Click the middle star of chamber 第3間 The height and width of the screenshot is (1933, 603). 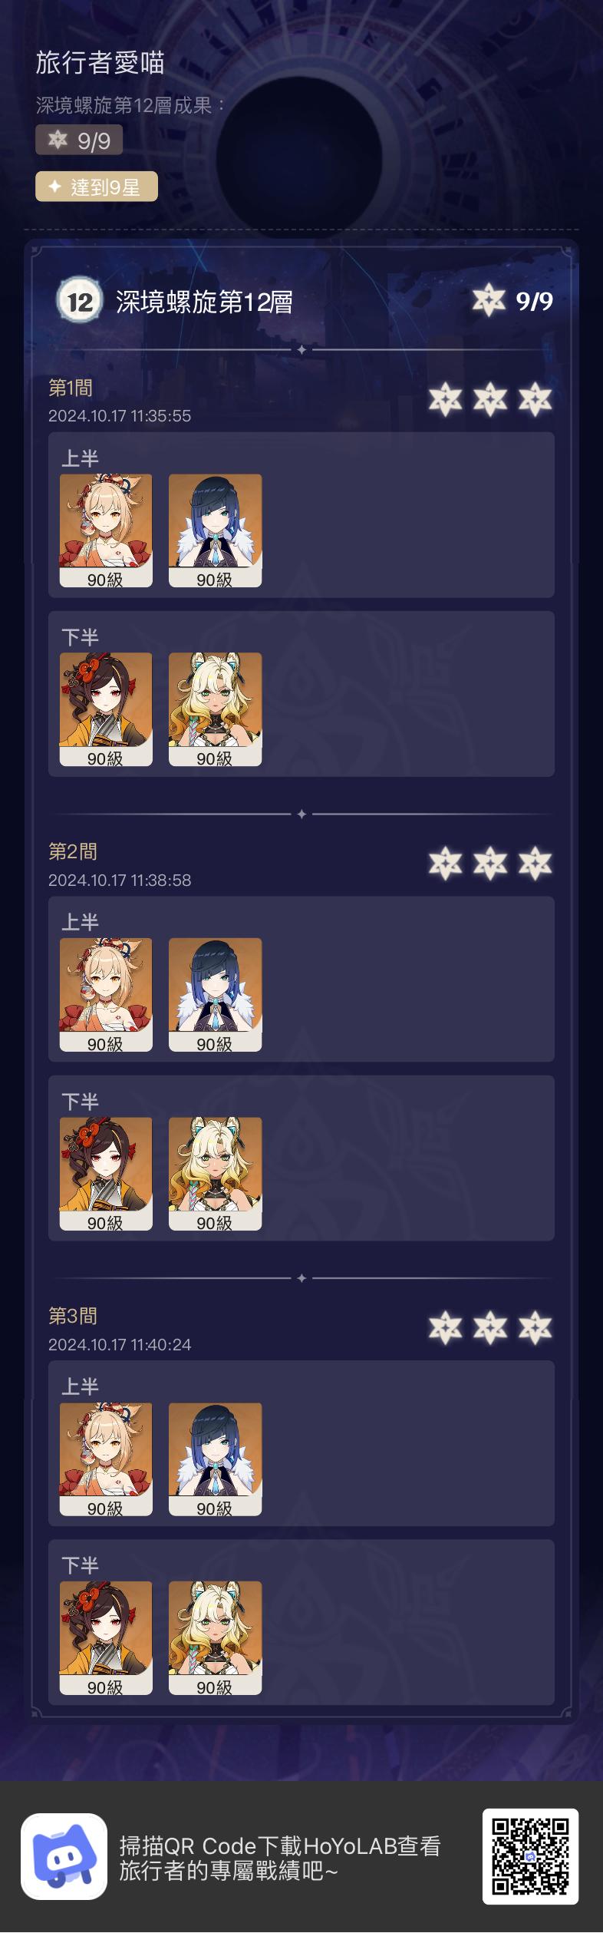(489, 1328)
